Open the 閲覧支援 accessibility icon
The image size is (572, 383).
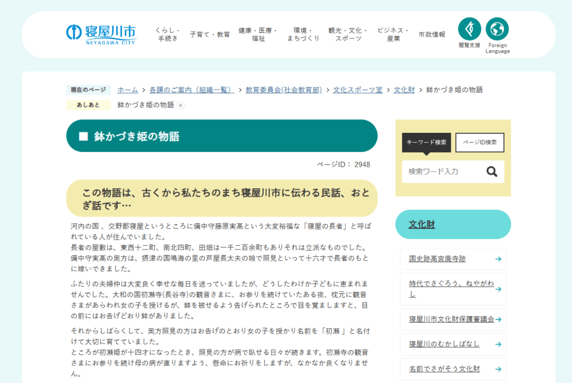point(469,29)
